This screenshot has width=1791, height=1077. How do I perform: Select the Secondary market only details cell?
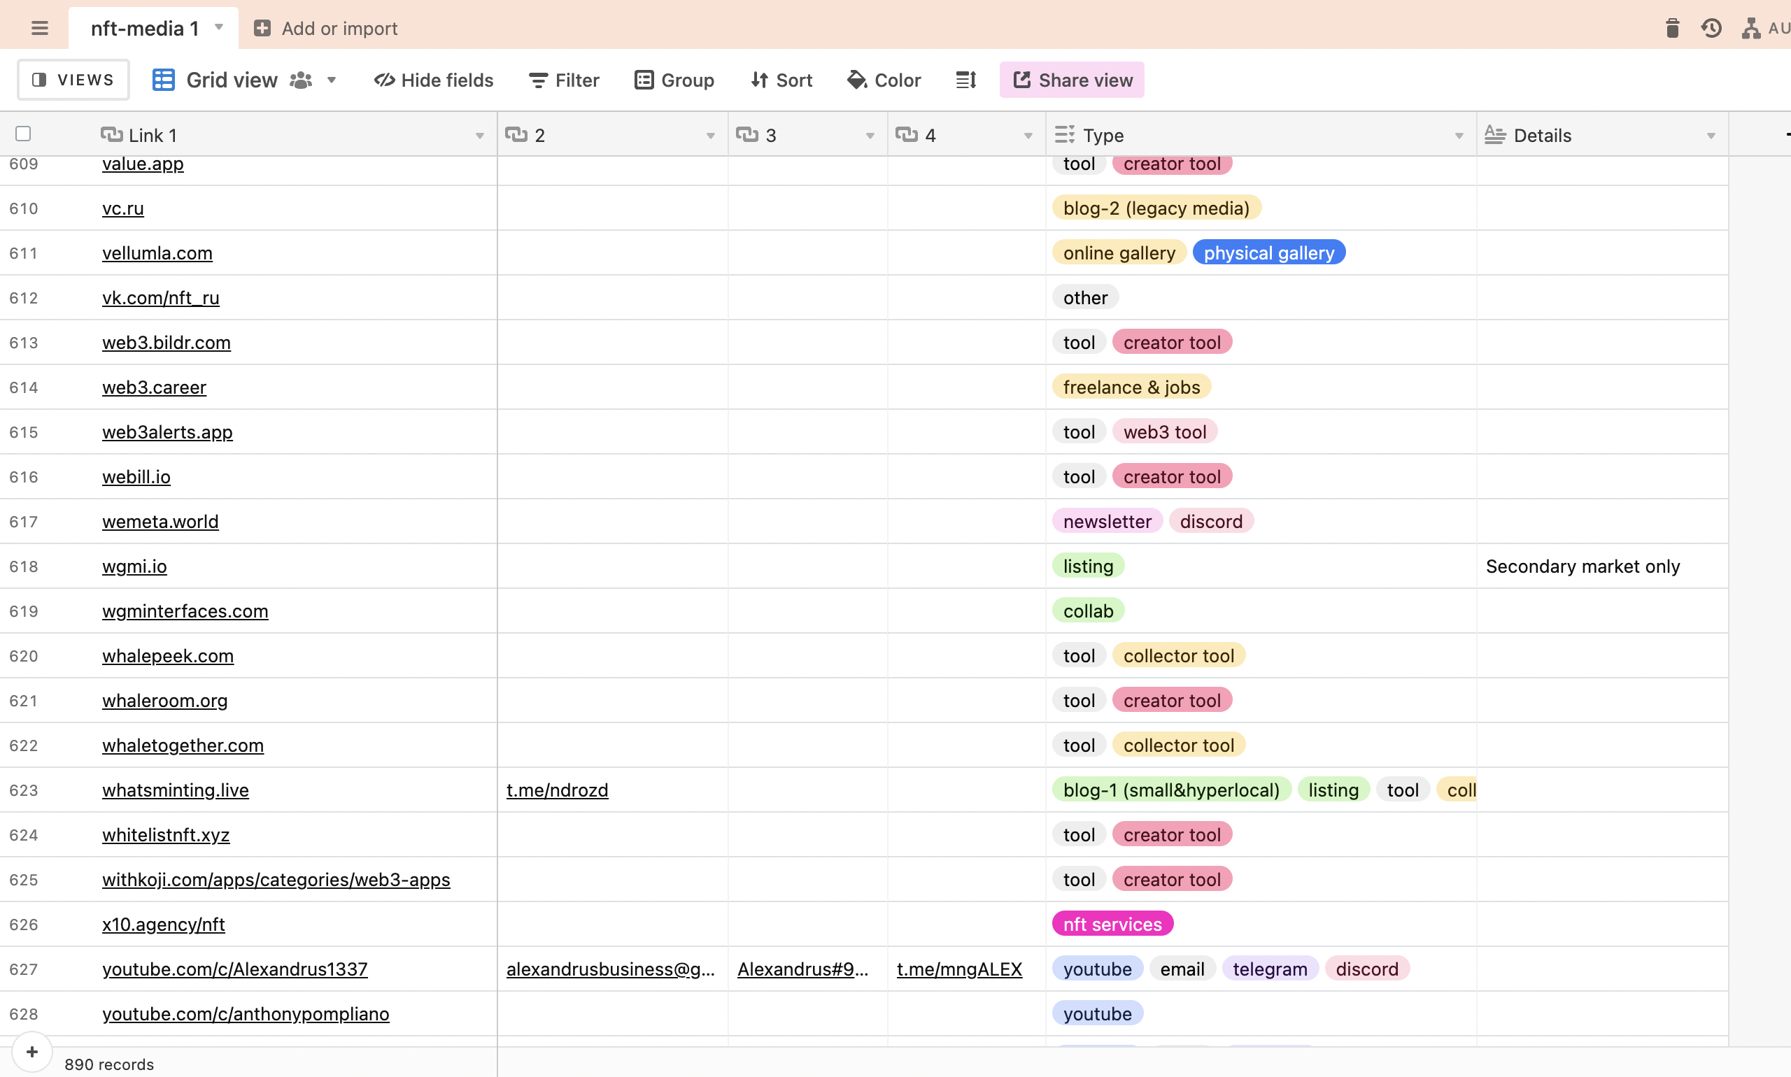click(1601, 566)
